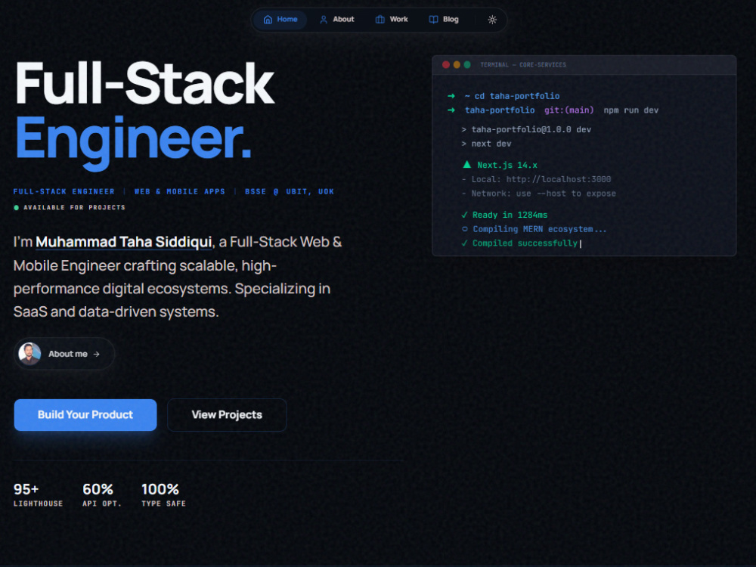
Task: Click 'AVAILABLE FOR PROJECTS' text
Action: point(74,208)
